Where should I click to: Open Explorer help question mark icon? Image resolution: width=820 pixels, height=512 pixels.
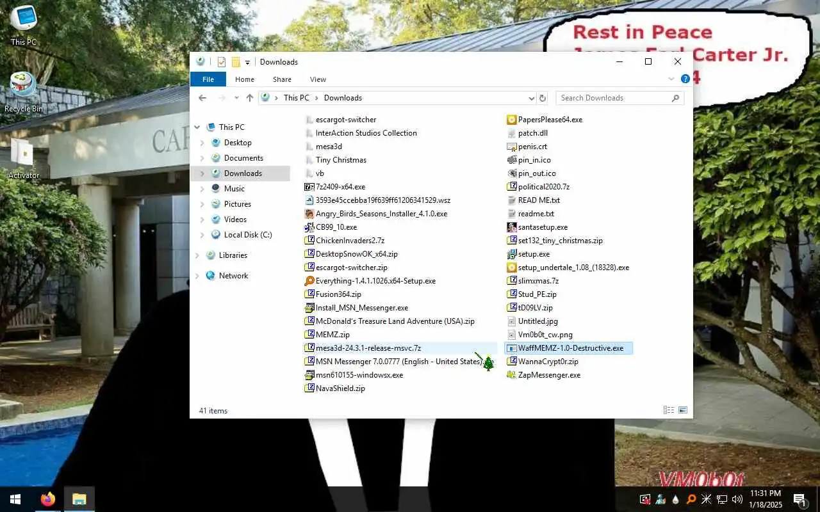(685, 79)
